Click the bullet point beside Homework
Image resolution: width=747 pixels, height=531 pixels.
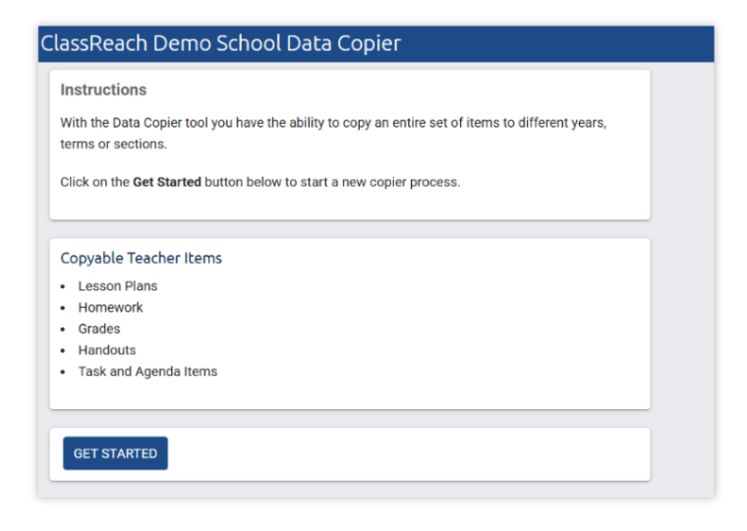(x=63, y=308)
